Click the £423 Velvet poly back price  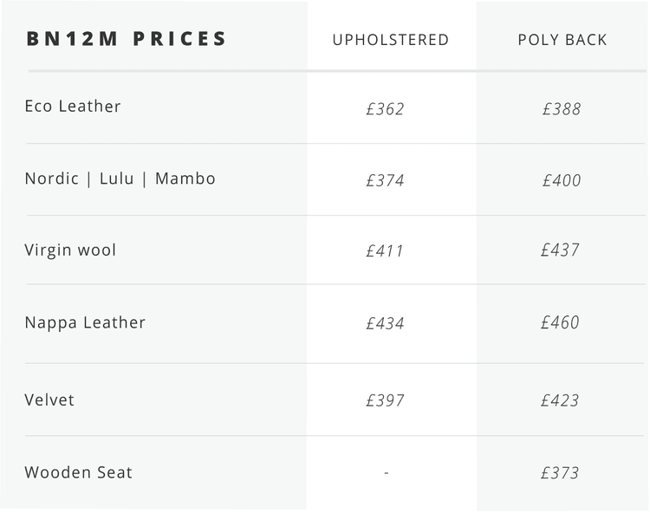tap(560, 400)
